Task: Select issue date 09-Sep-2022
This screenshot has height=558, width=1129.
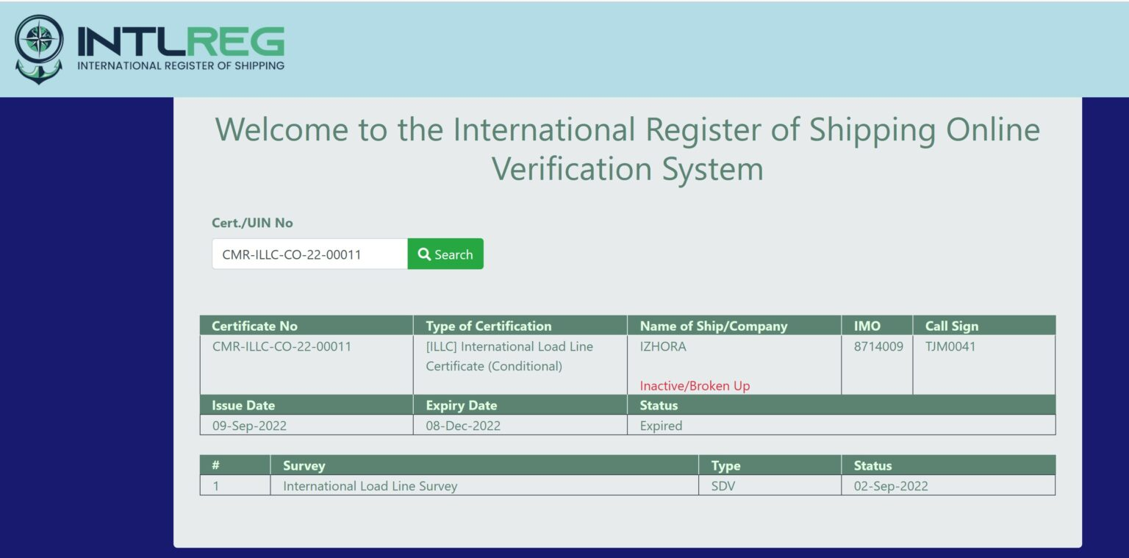Action: pyautogui.click(x=249, y=426)
